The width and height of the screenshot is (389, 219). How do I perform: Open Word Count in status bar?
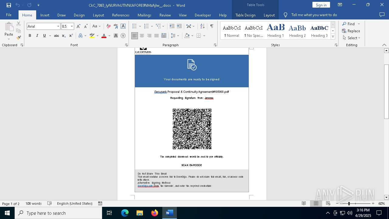(x=33, y=203)
